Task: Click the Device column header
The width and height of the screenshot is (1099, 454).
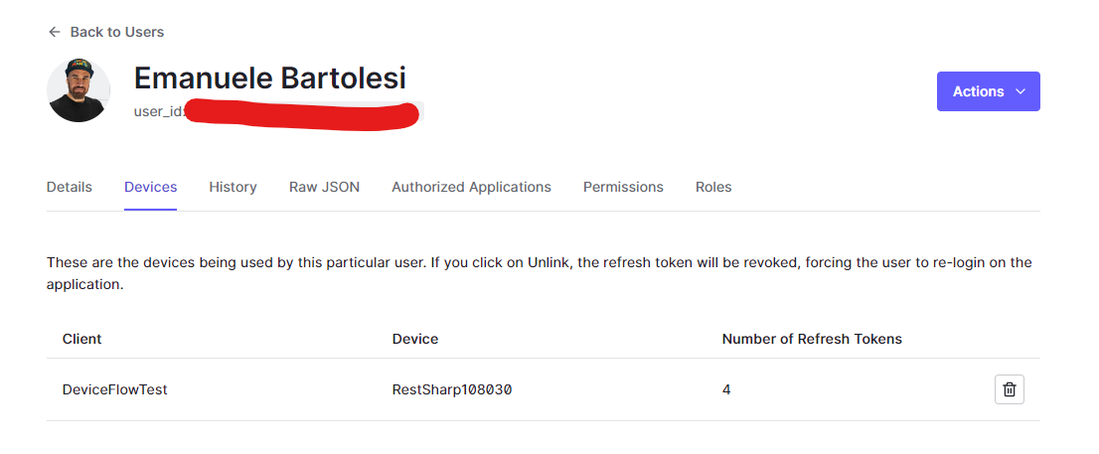Action: [415, 339]
